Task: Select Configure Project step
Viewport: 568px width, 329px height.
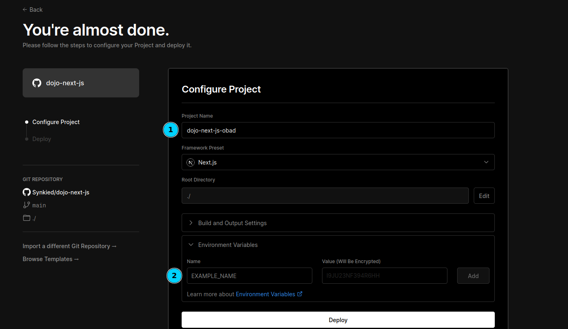Action: [x=56, y=122]
